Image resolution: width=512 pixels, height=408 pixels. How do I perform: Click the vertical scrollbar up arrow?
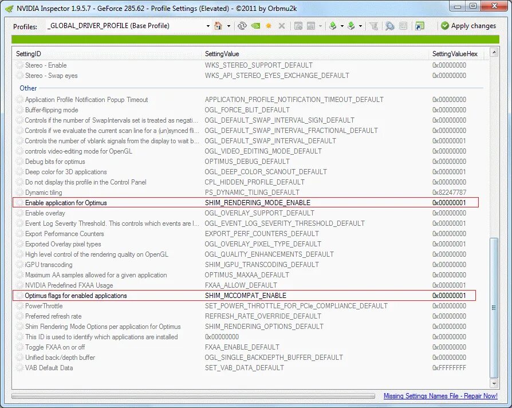click(494, 52)
